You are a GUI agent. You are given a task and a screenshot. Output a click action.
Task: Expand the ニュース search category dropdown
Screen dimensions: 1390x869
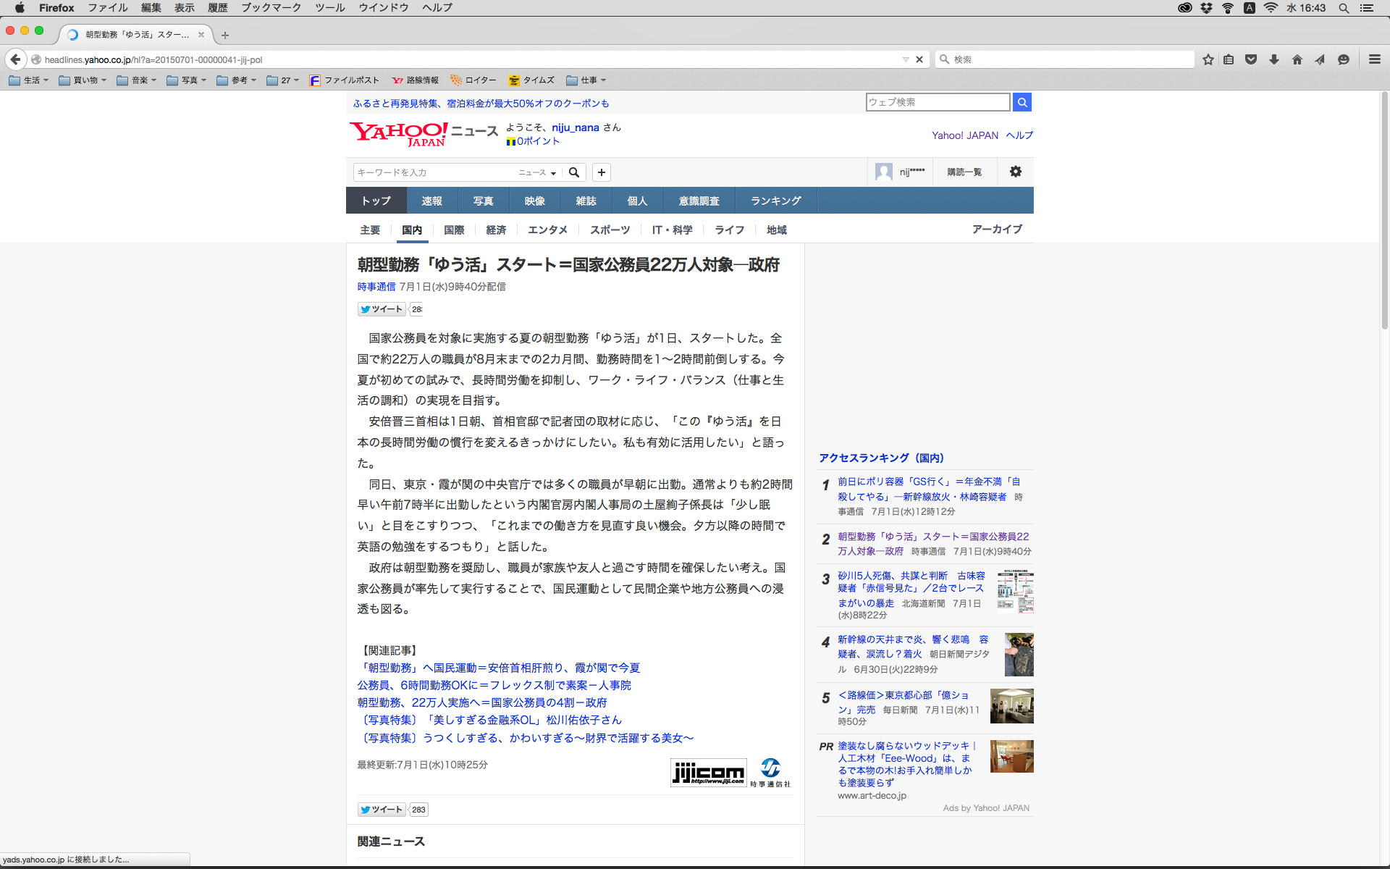point(537,172)
